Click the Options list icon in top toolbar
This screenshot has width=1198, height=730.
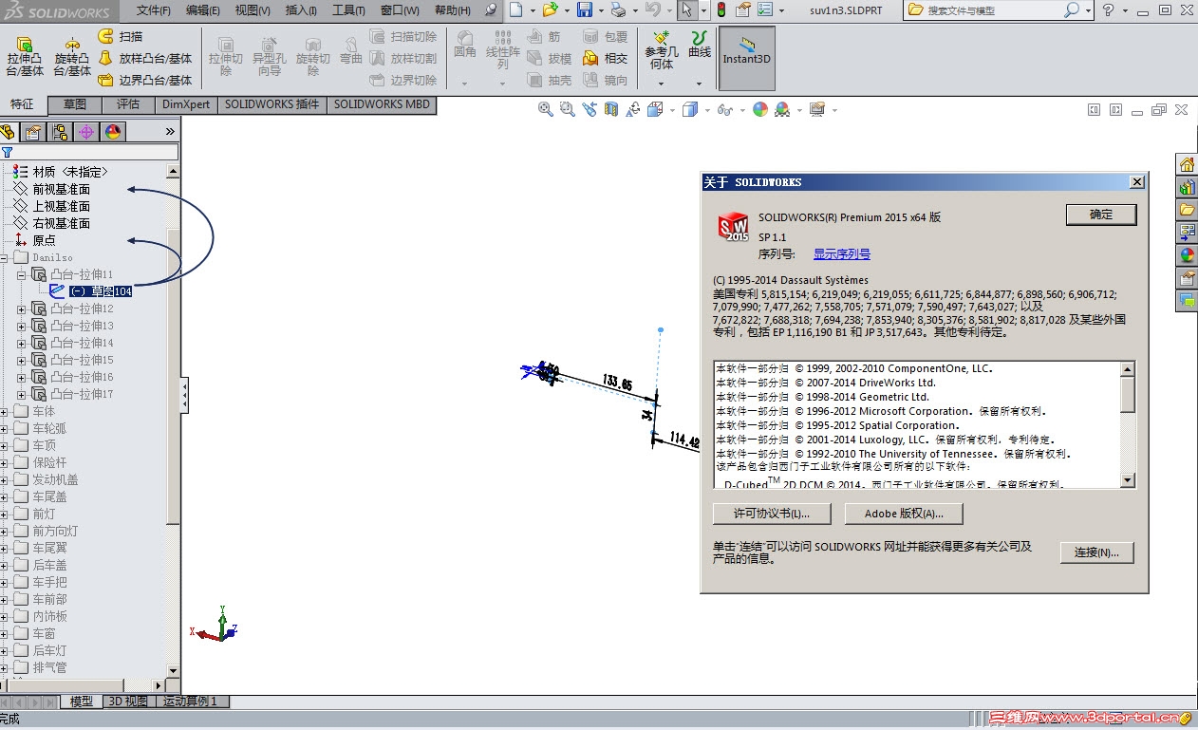click(x=765, y=10)
